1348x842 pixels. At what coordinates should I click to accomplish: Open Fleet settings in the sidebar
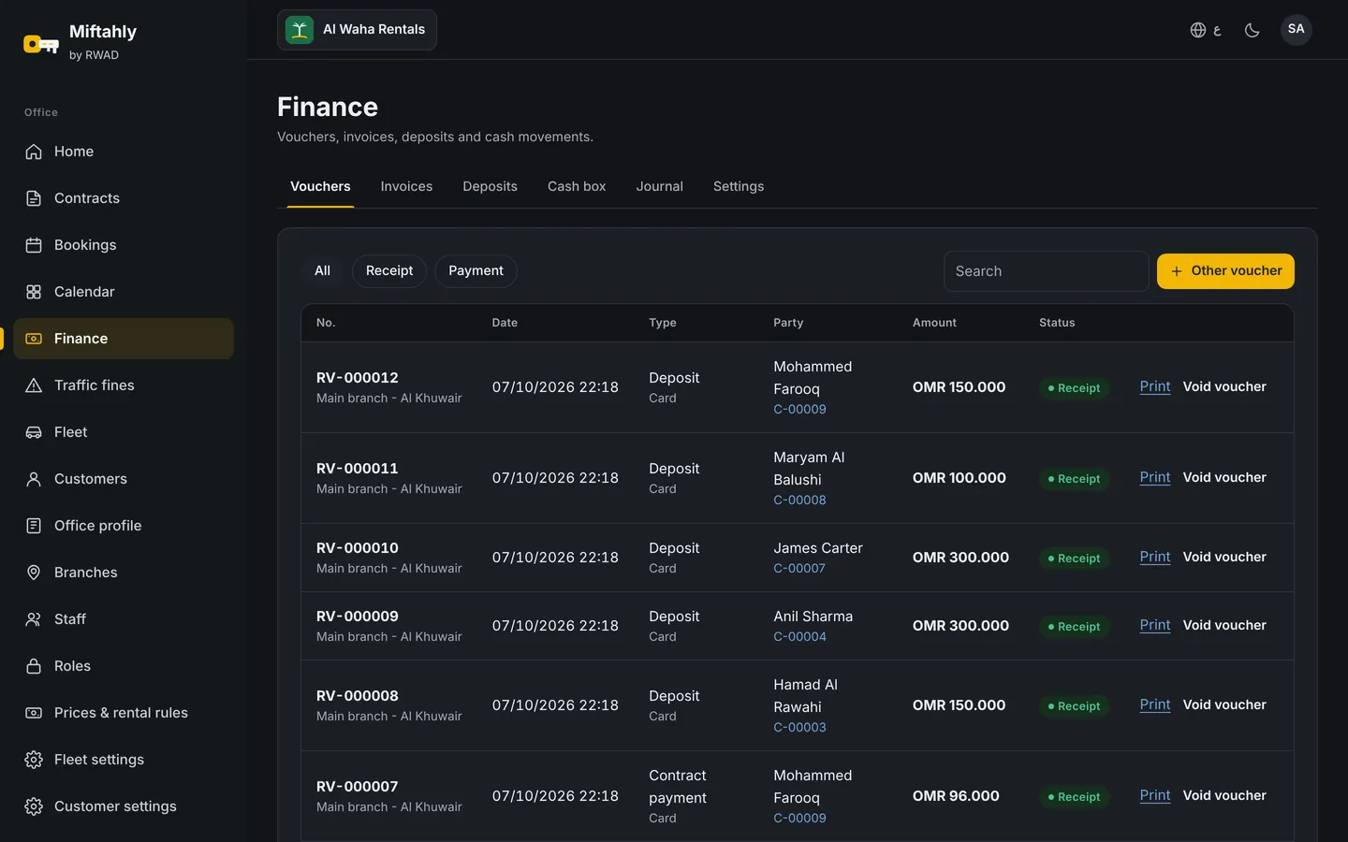click(124, 760)
